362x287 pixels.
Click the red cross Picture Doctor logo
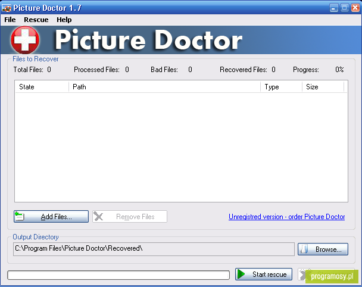pyautogui.click(x=25, y=40)
